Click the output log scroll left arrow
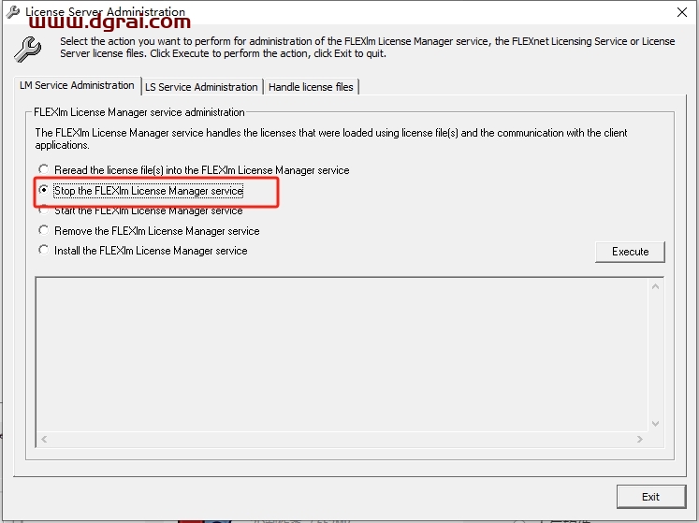Image resolution: width=699 pixels, height=523 pixels. coord(44,439)
